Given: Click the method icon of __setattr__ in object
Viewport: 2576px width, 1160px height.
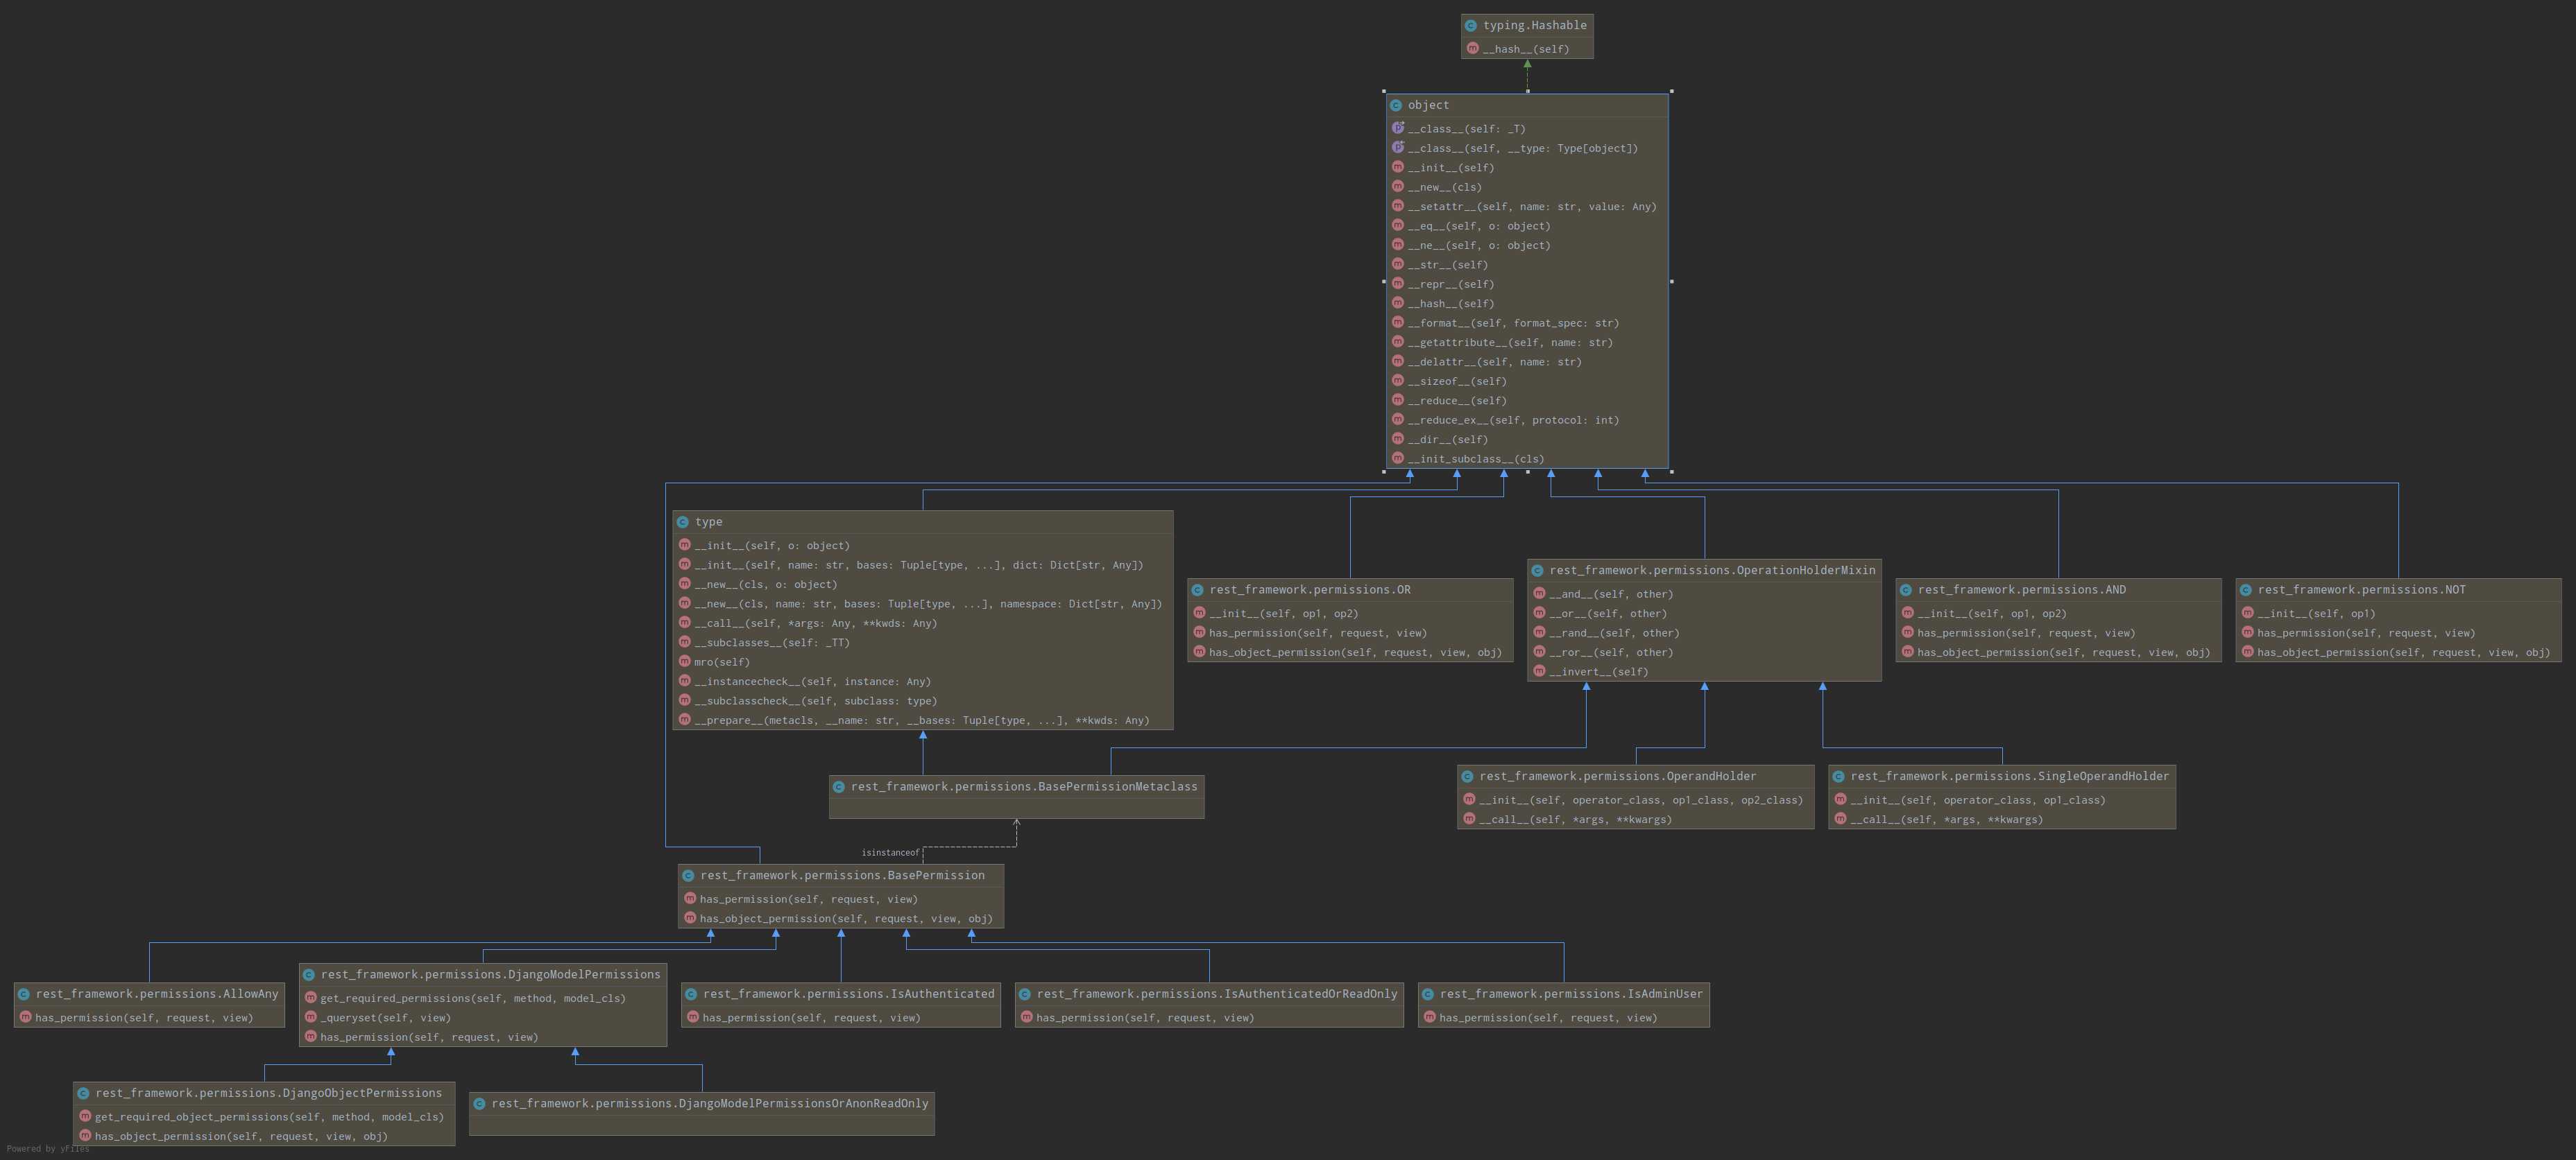Looking at the screenshot, I should (x=1398, y=206).
